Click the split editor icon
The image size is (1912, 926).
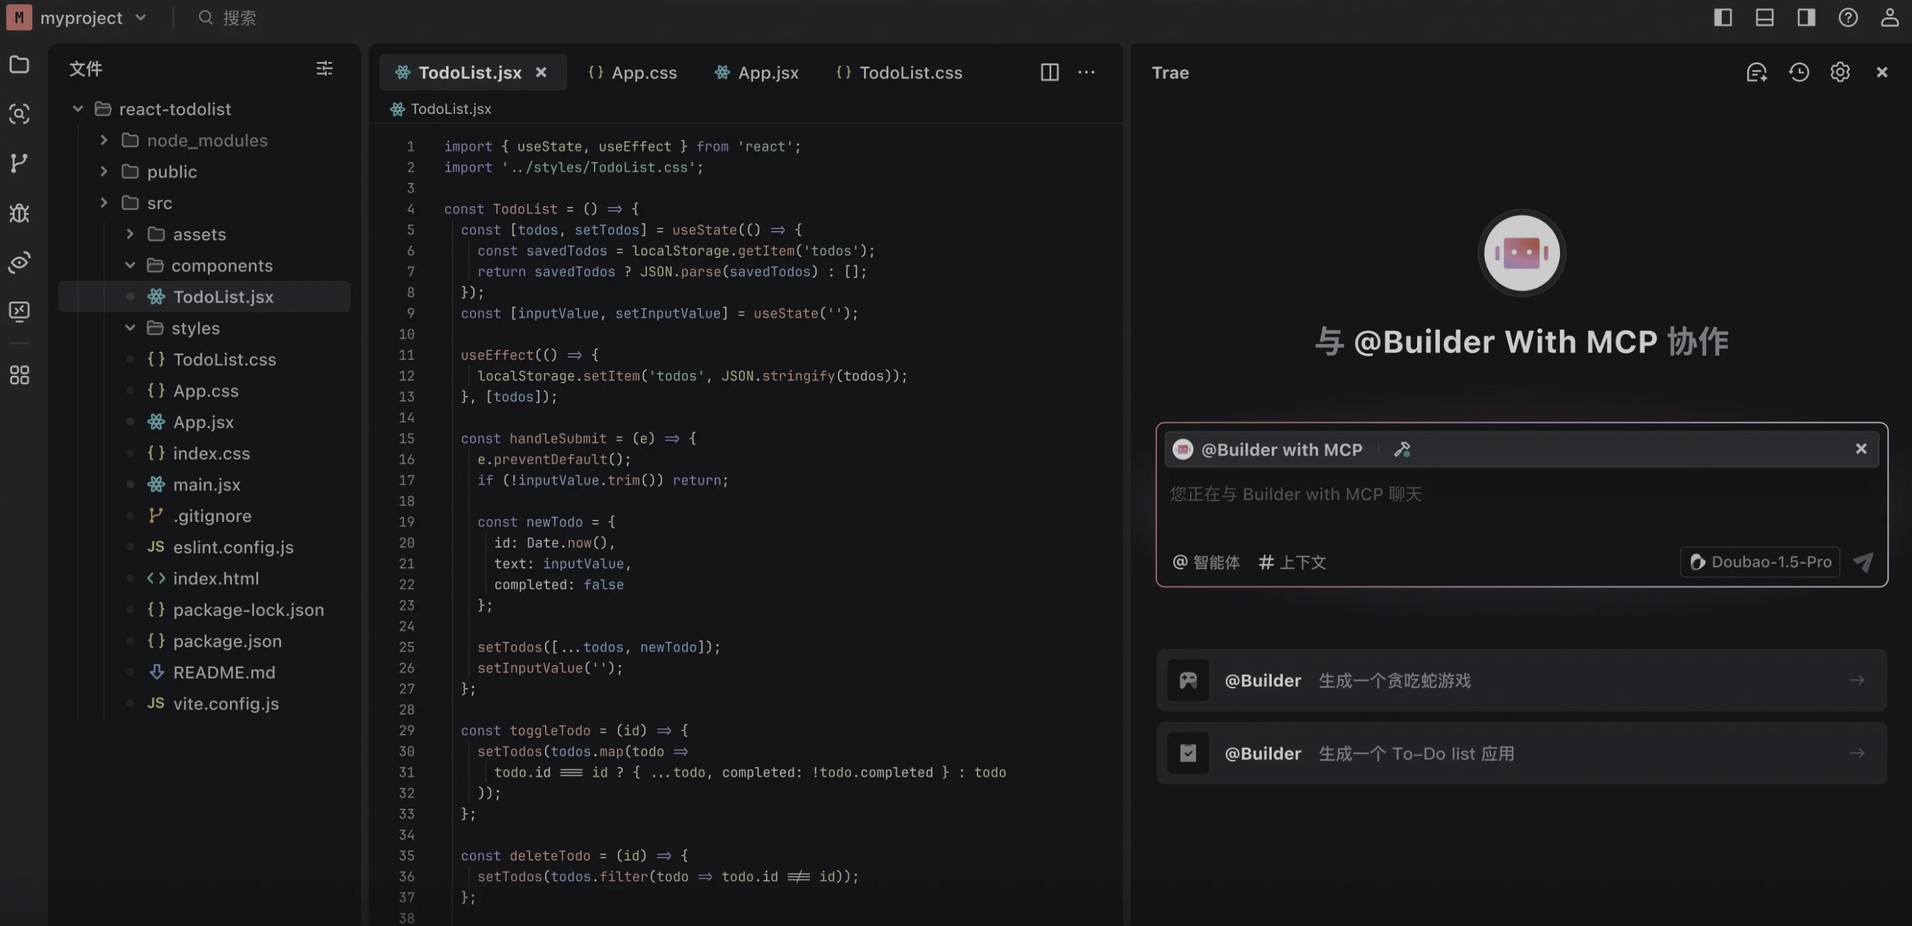pos(1049,72)
